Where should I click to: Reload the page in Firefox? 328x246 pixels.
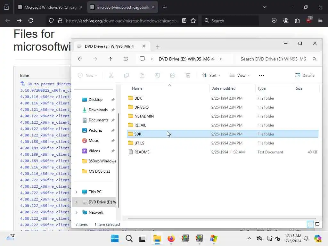31,20
